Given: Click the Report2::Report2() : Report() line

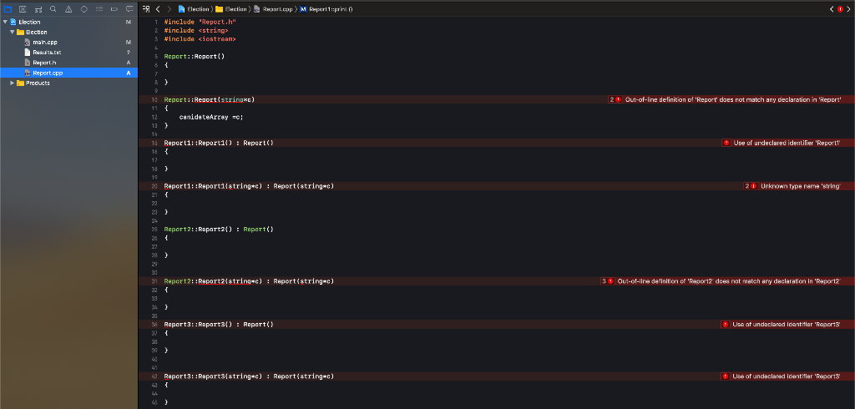Looking at the screenshot, I should pos(219,229).
